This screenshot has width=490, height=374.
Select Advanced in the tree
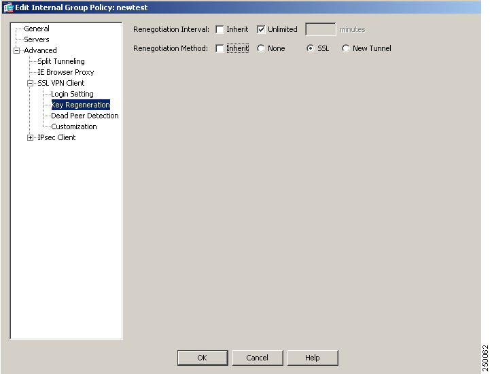40,50
